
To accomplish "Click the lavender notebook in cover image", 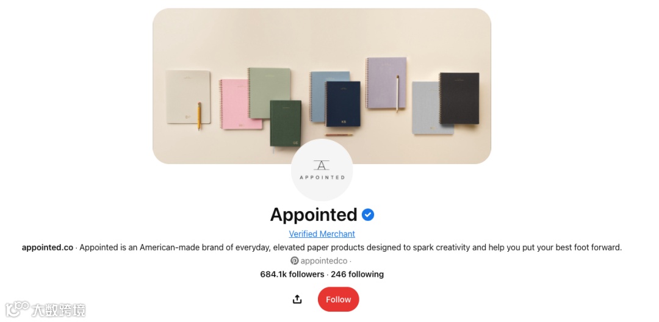I will [x=386, y=83].
